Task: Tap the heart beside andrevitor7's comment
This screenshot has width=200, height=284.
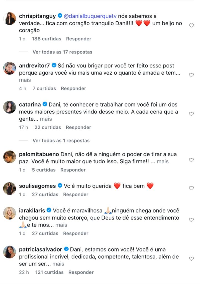Action: 191,75
